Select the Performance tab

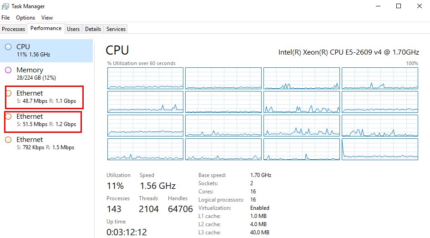point(46,29)
